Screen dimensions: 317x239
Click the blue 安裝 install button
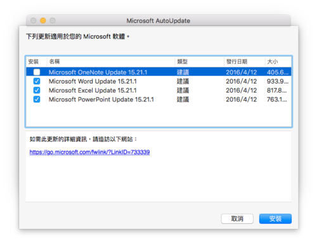coord(275,219)
